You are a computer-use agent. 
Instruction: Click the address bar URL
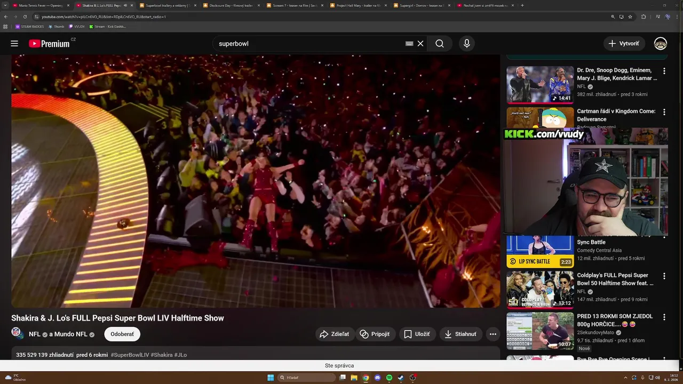pos(104,17)
